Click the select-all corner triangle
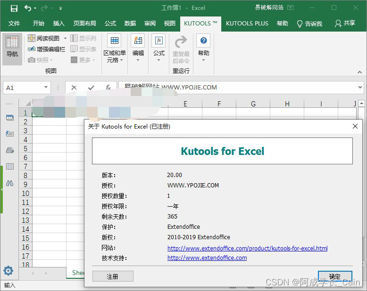 pos(28,104)
